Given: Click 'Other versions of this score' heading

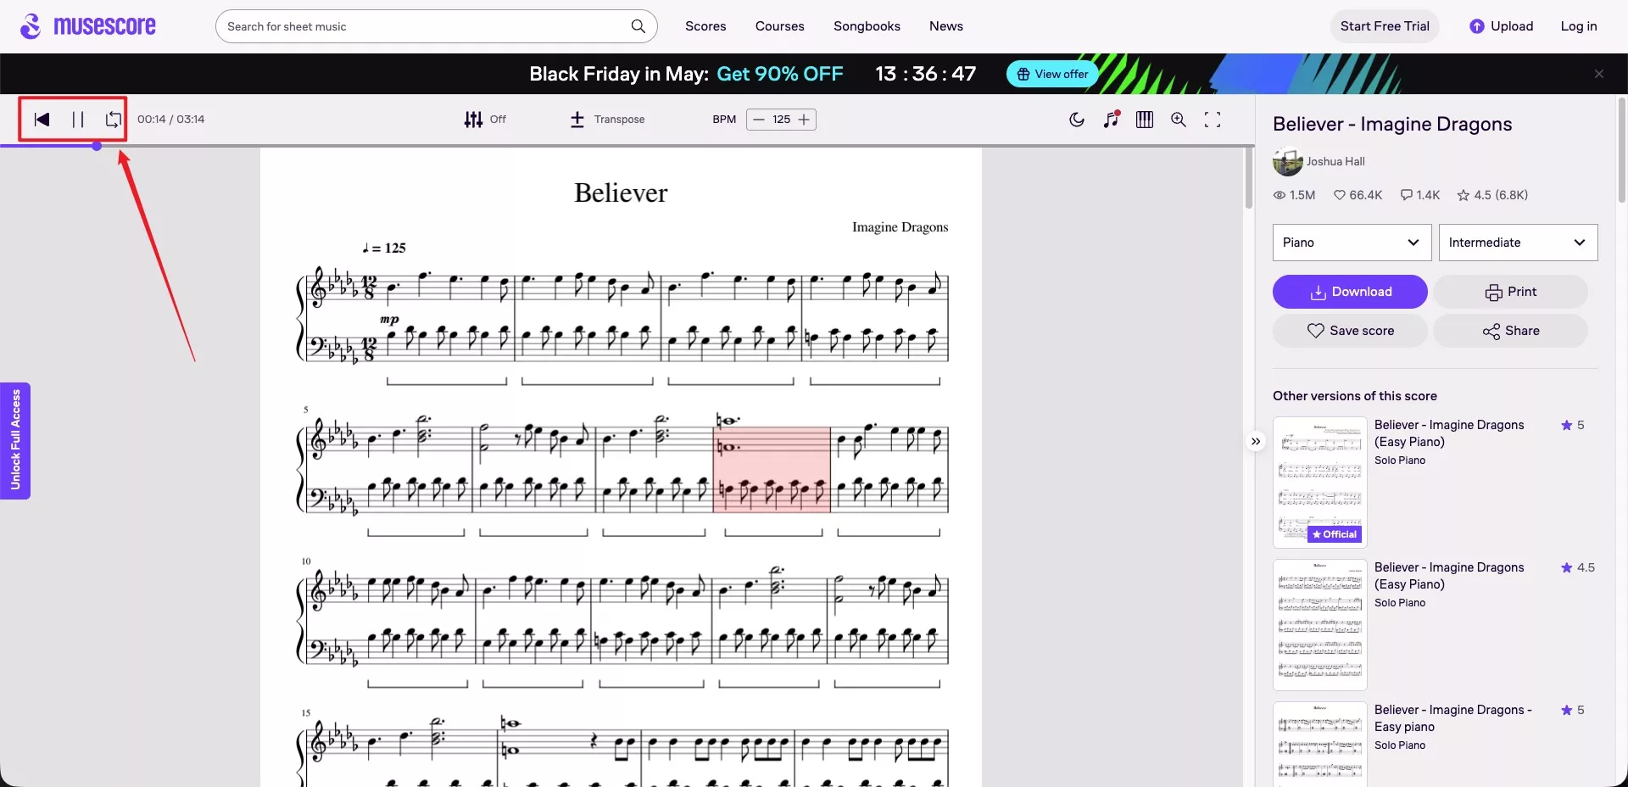Looking at the screenshot, I should click(1354, 396).
